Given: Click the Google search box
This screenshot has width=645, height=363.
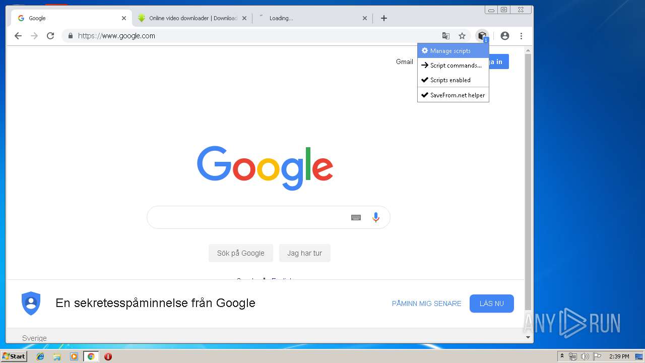Looking at the screenshot, I should pyautogui.click(x=269, y=217).
